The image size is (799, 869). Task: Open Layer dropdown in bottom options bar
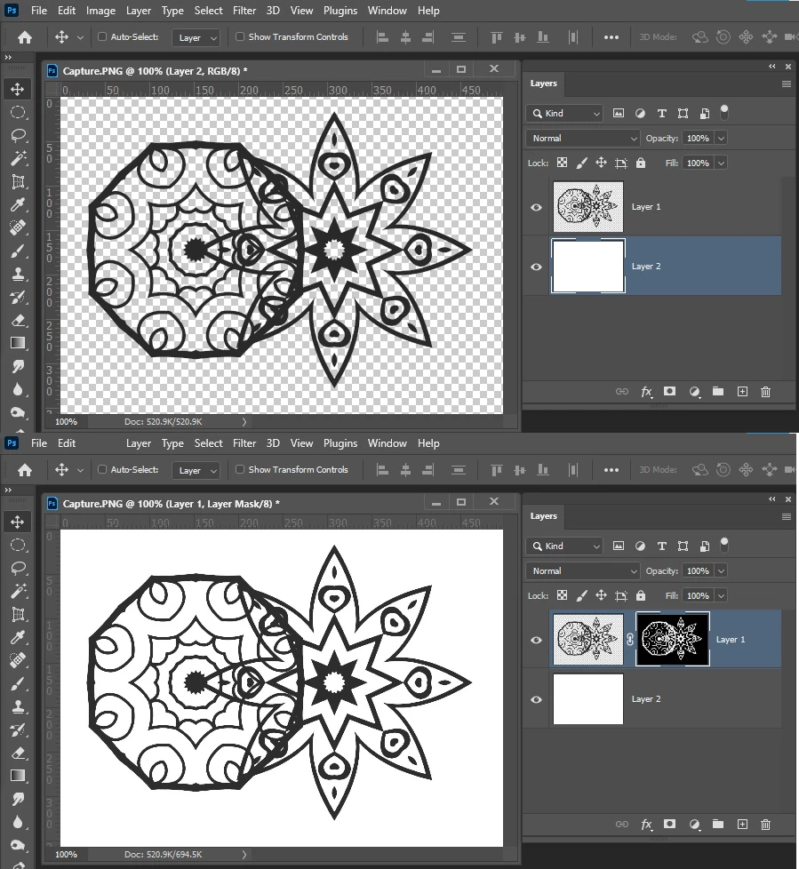(x=196, y=471)
